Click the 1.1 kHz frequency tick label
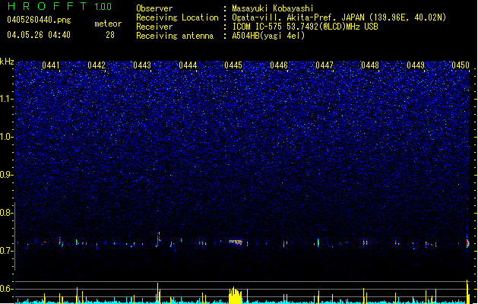Image resolution: width=478 pixels, height=304 pixels. click(x=7, y=99)
